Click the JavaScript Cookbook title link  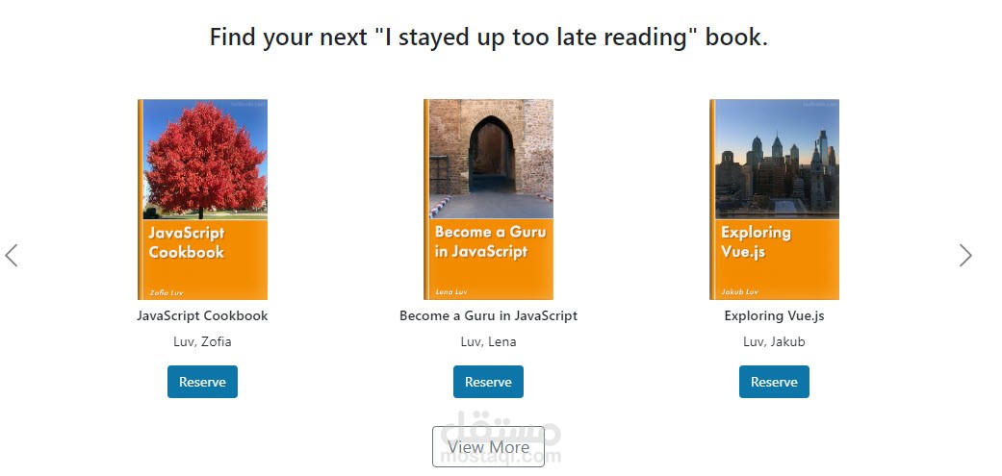[x=202, y=315]
